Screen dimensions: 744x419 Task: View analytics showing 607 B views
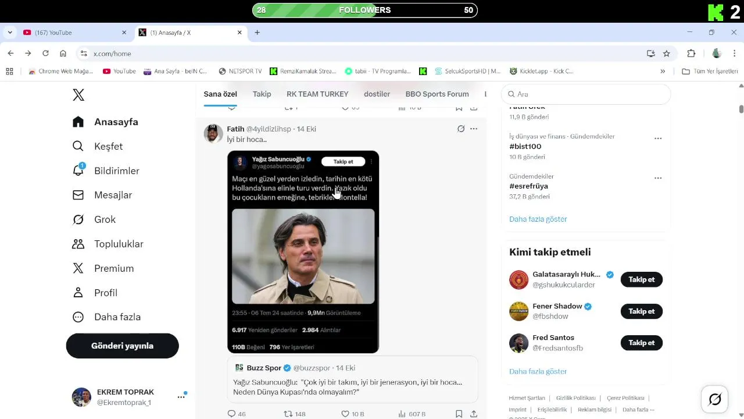pos(412,414)
